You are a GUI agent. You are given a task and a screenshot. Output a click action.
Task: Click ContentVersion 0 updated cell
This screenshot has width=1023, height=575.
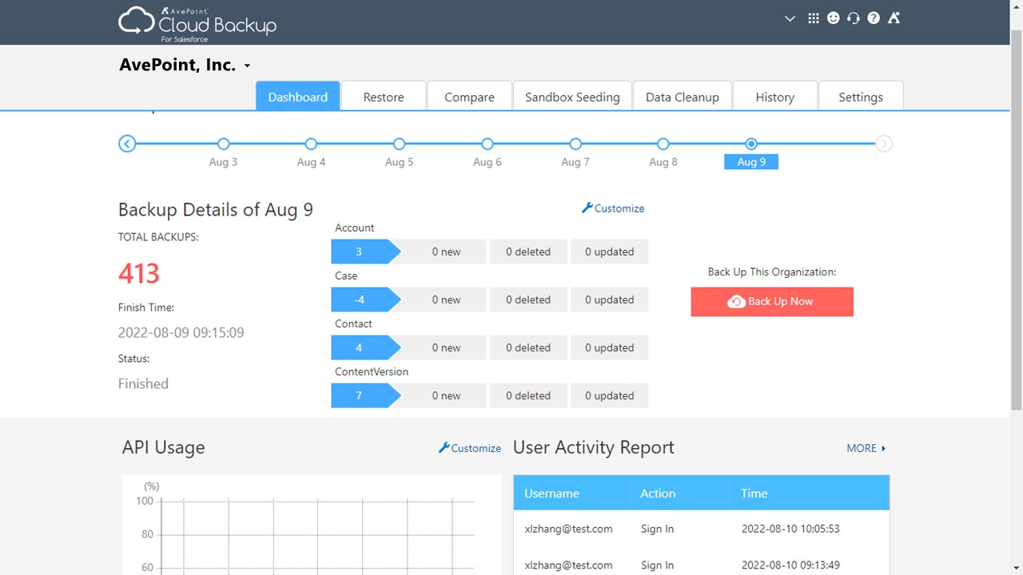[610, 395]
